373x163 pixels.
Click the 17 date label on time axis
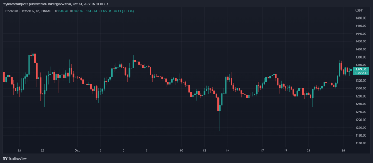coord(262,150)
